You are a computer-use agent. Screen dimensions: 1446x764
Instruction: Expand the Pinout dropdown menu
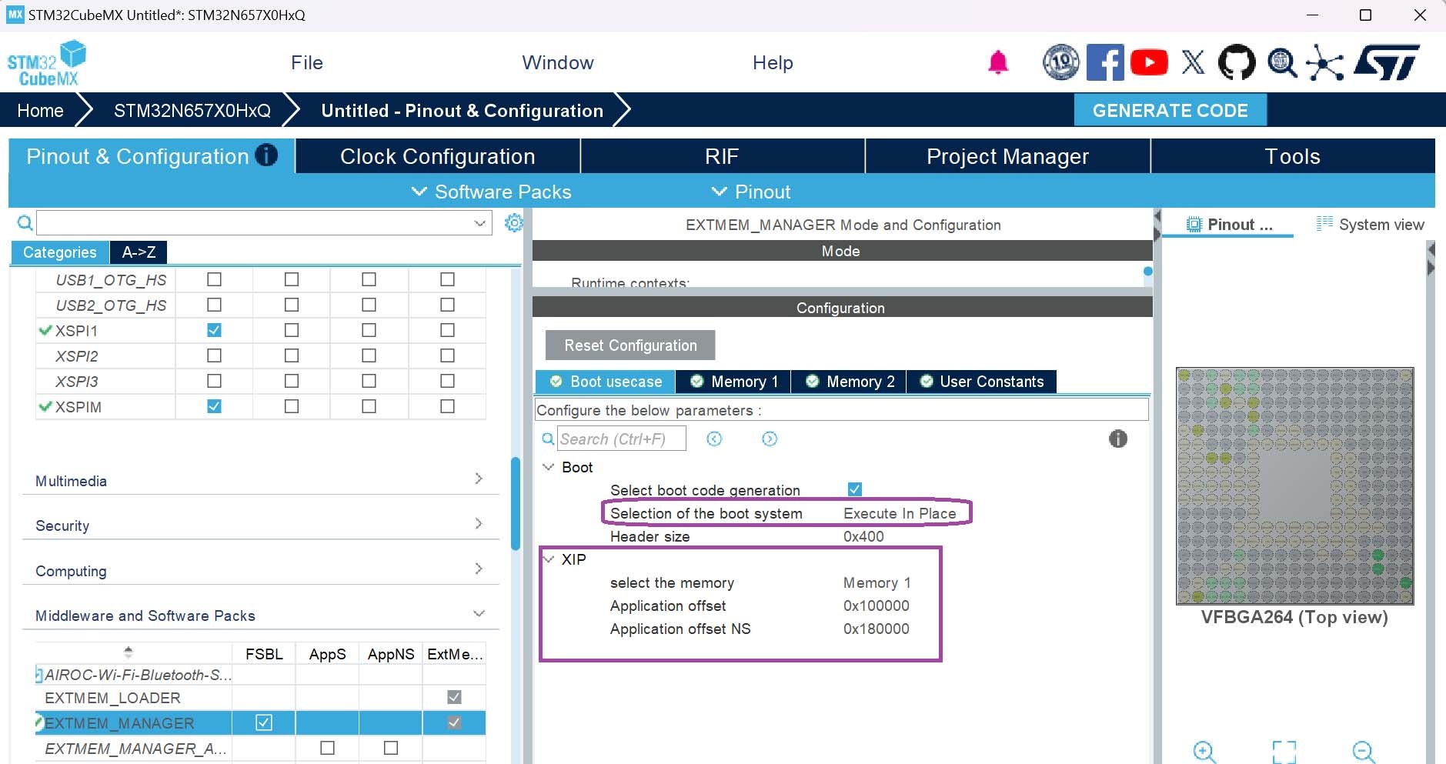tap(751, 192)
